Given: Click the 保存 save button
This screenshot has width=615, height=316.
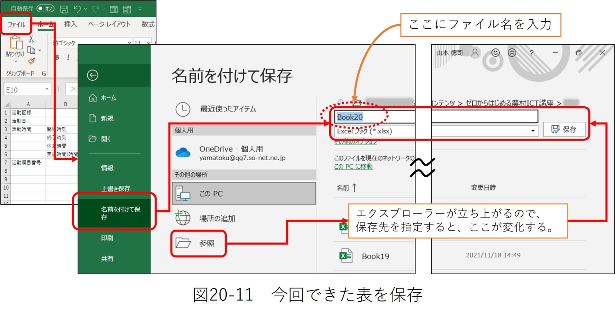Looking at the screenshot, I should click(565, 130).
